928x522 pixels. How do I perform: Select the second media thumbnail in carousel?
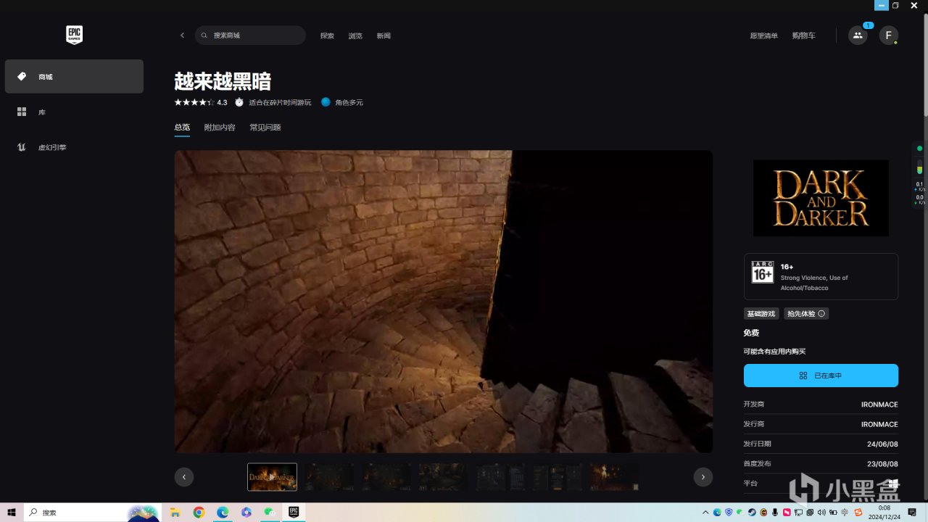329,477
